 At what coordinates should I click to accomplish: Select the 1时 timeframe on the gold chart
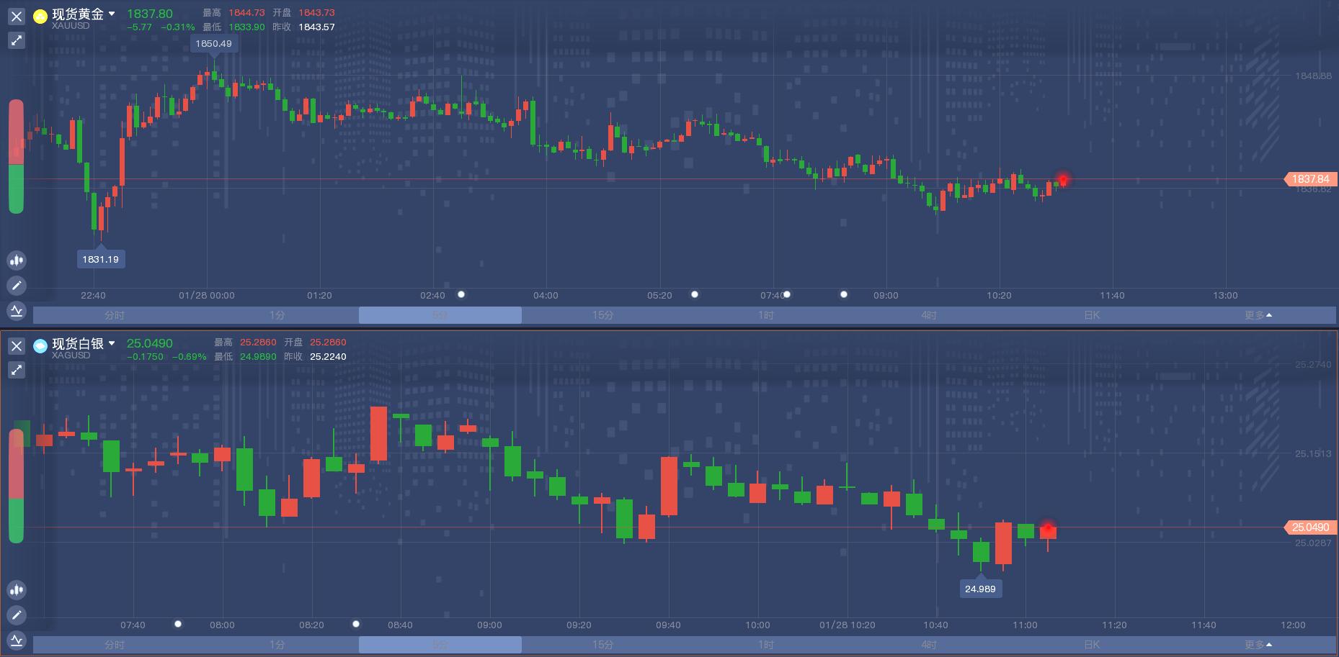pyautogui.click(x=766, y=315)
